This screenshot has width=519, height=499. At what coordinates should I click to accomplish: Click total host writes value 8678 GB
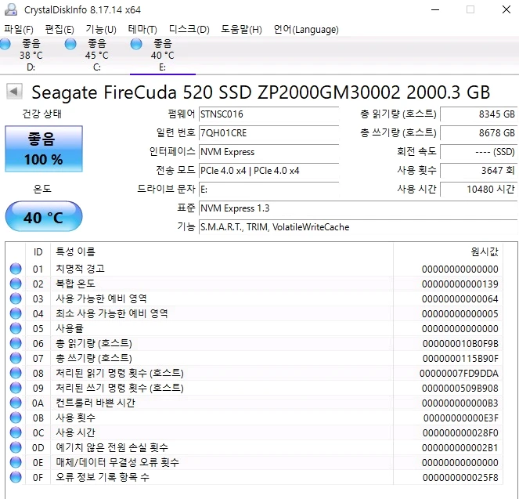[479, 133]
